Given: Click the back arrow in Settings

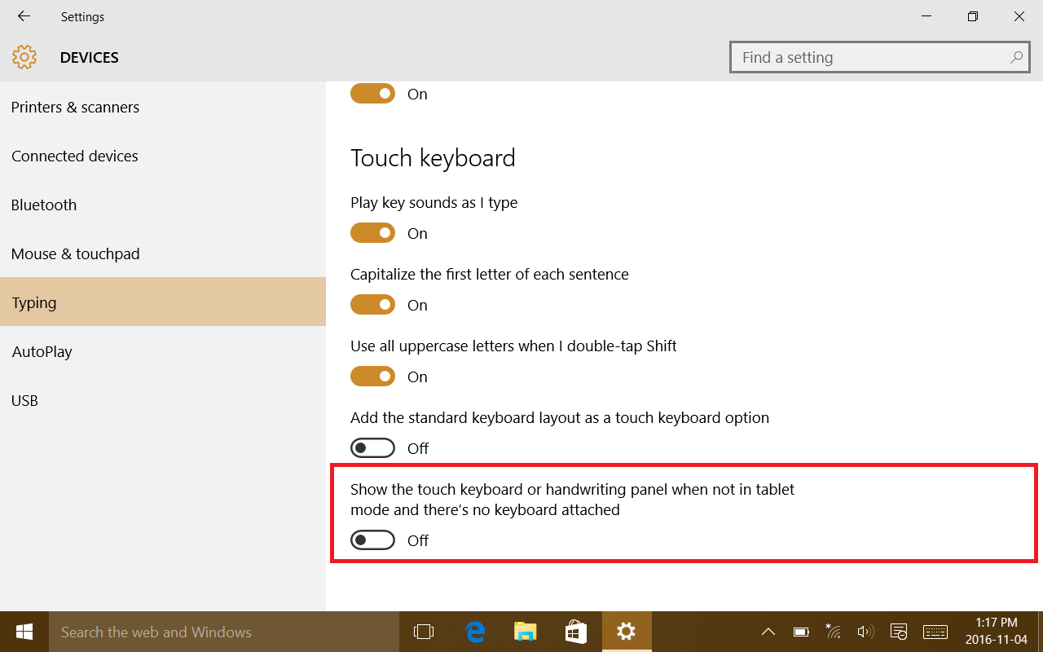Looking at the screenshot, I should 24,16.
